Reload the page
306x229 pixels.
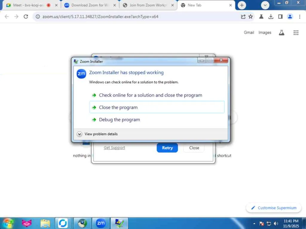[x=26, y=17]
